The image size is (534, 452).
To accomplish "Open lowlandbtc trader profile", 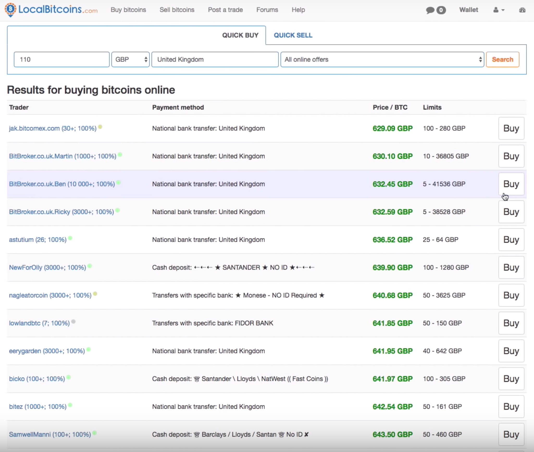I will point(39,323).
